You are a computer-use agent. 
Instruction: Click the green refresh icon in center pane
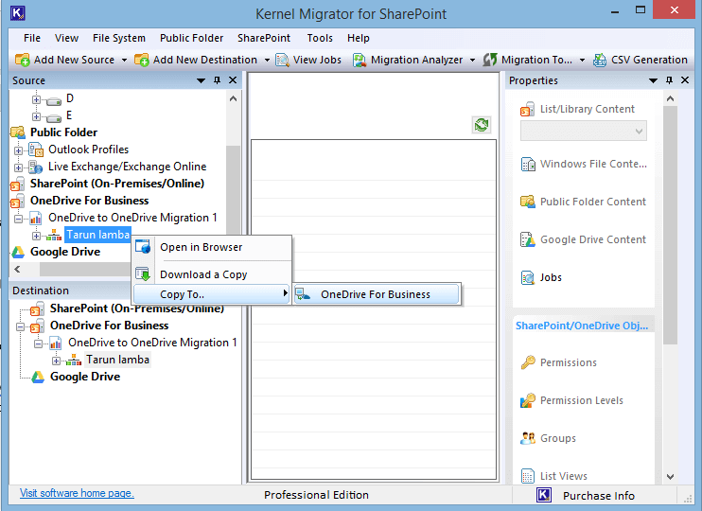[483, 125]
